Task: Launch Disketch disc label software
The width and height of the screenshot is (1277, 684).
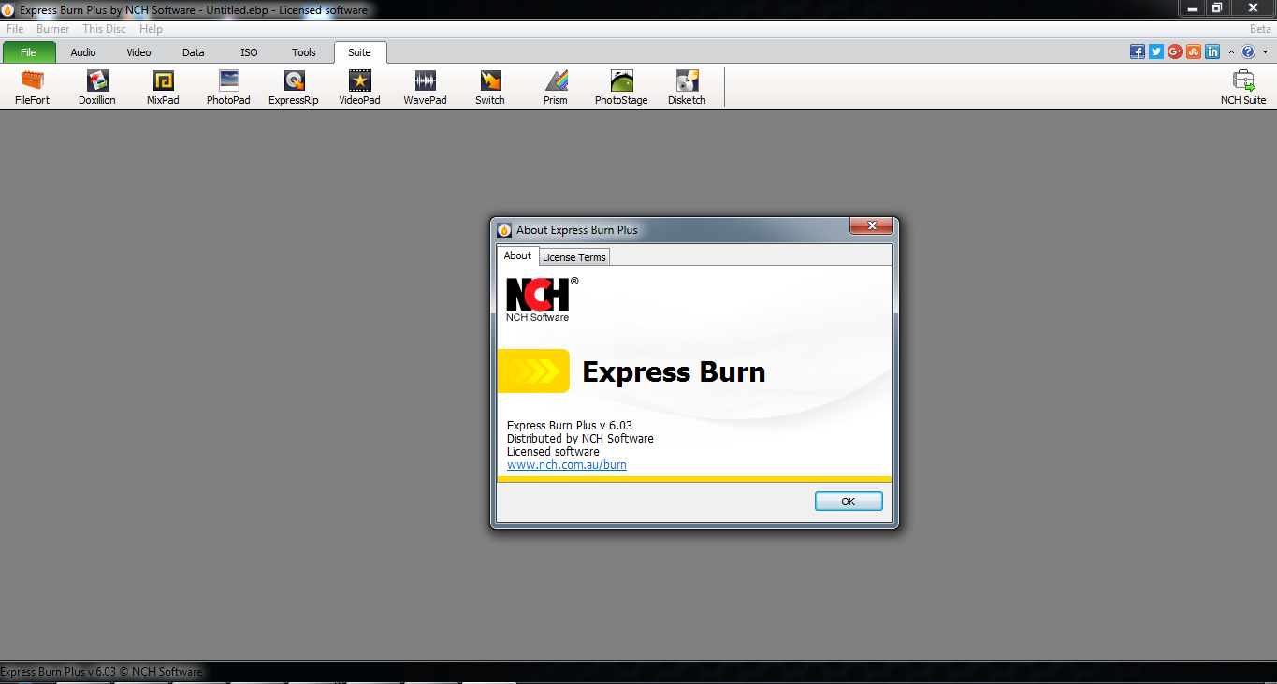Action: [x=687, y=87]
